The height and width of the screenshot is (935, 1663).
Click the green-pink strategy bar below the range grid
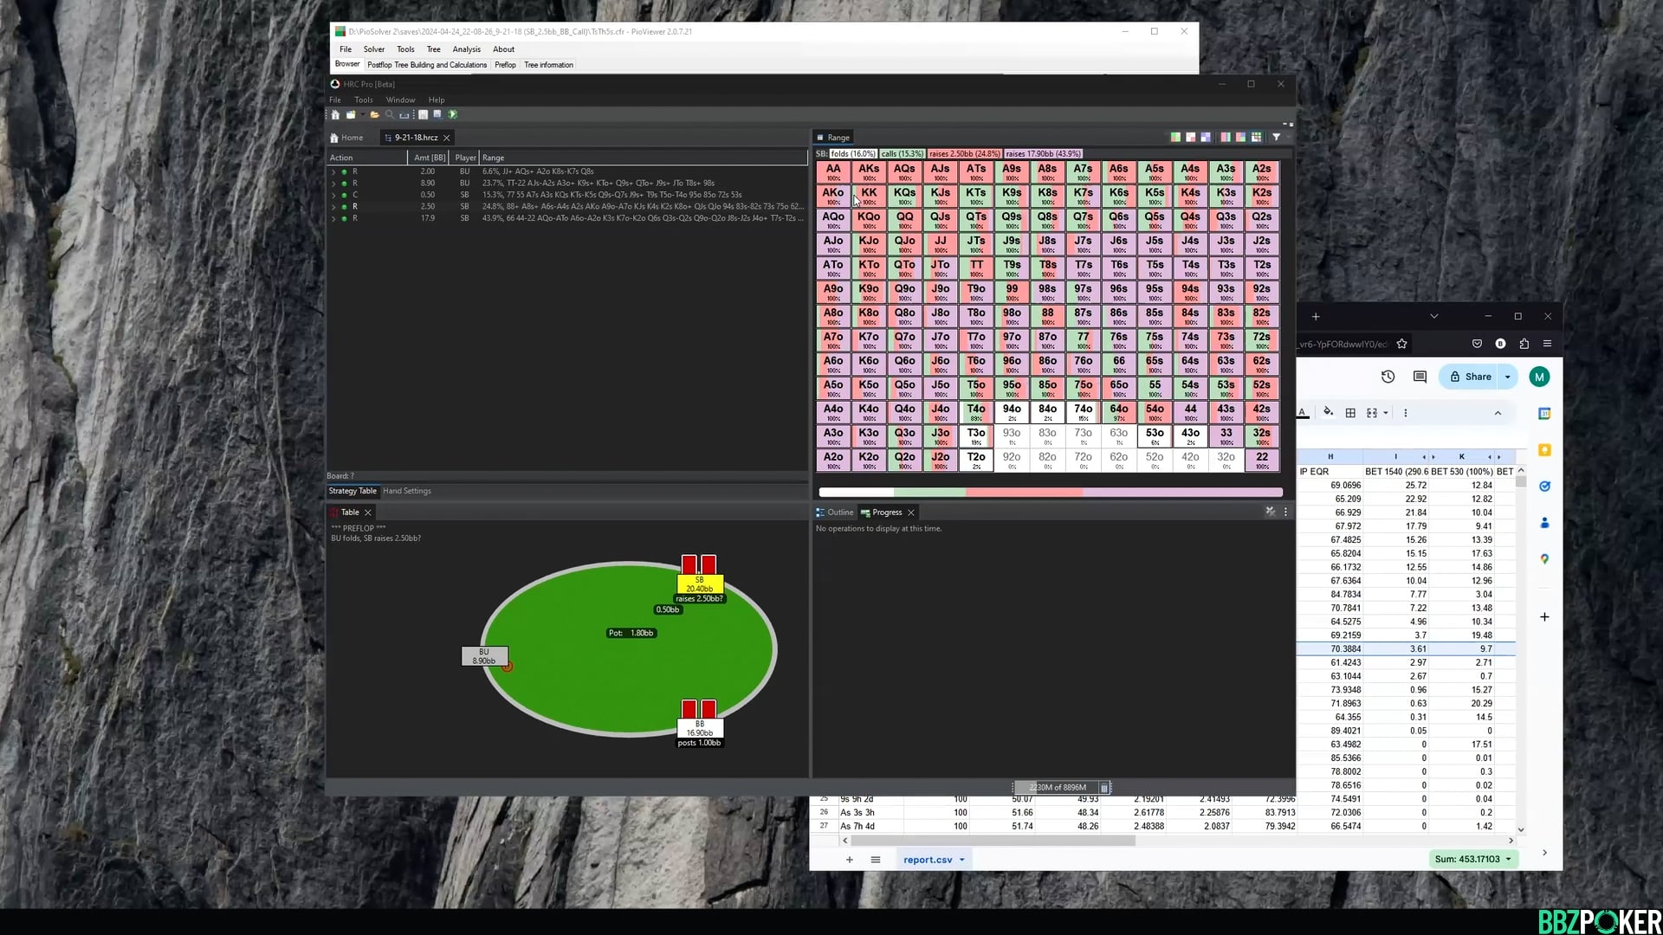point(1050,492)
